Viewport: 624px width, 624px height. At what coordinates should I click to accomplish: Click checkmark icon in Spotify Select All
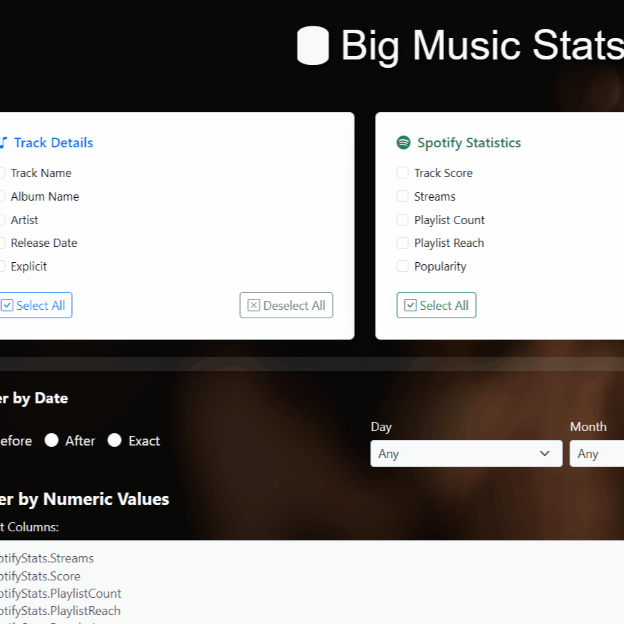(410, 306)
